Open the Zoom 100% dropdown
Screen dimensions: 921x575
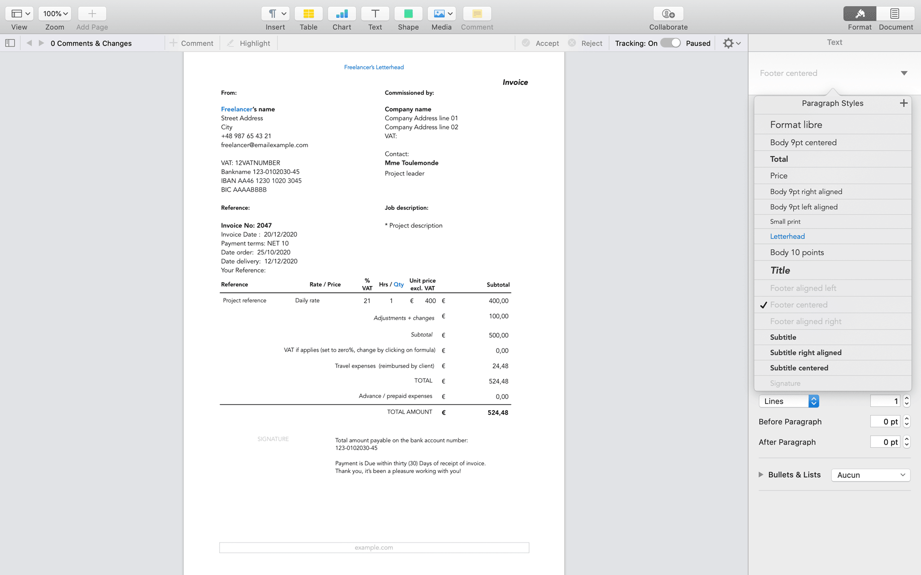pos(55,14)
